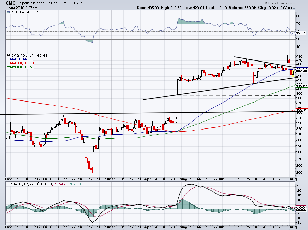Screen dimensions: 308x230
Task: Click the RSI(14) indicator legend icon
Action: (8, 12)
